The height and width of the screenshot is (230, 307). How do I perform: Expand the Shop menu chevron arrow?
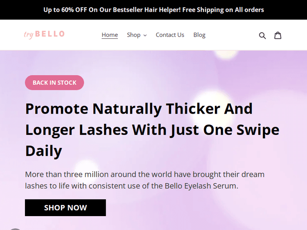click(x=145, y=36)
